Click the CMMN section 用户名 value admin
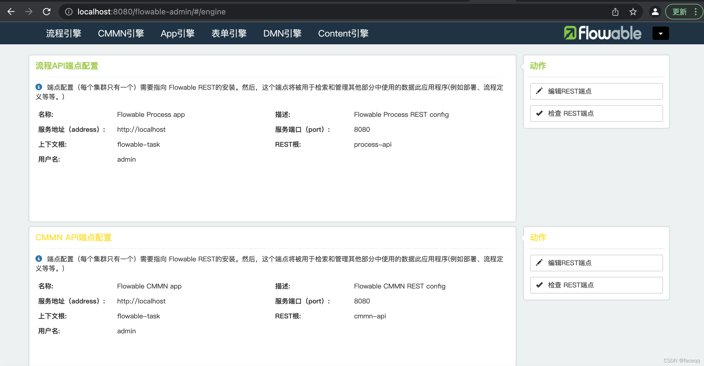 (x=126, y=331)
